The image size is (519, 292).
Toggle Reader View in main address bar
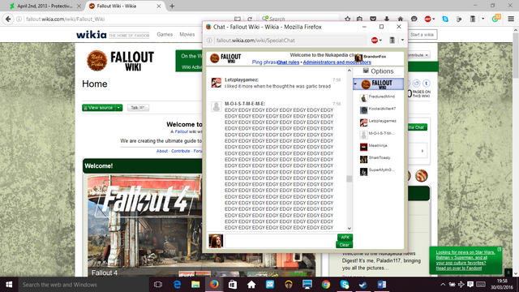(238, 19)
